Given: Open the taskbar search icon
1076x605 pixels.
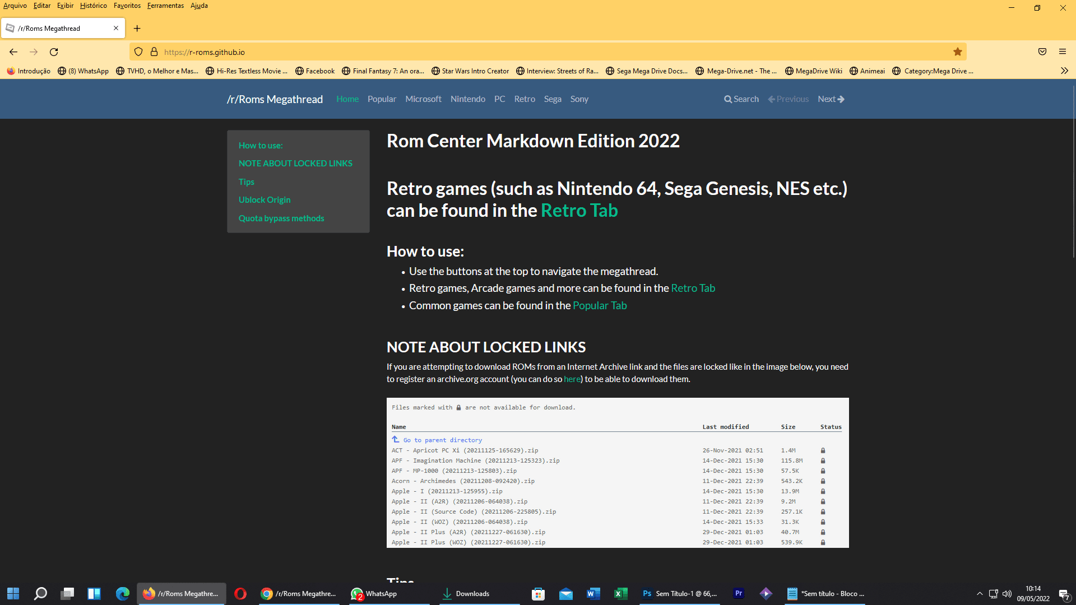Looking at the screenshot, I should coord(40,594).
